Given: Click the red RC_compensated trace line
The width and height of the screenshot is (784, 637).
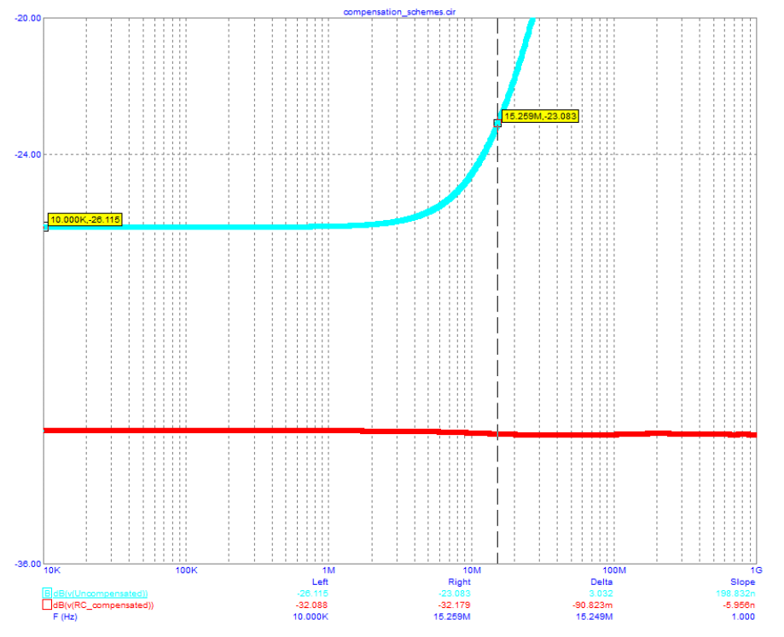Looking at the screenshot, I should point(256,431).
